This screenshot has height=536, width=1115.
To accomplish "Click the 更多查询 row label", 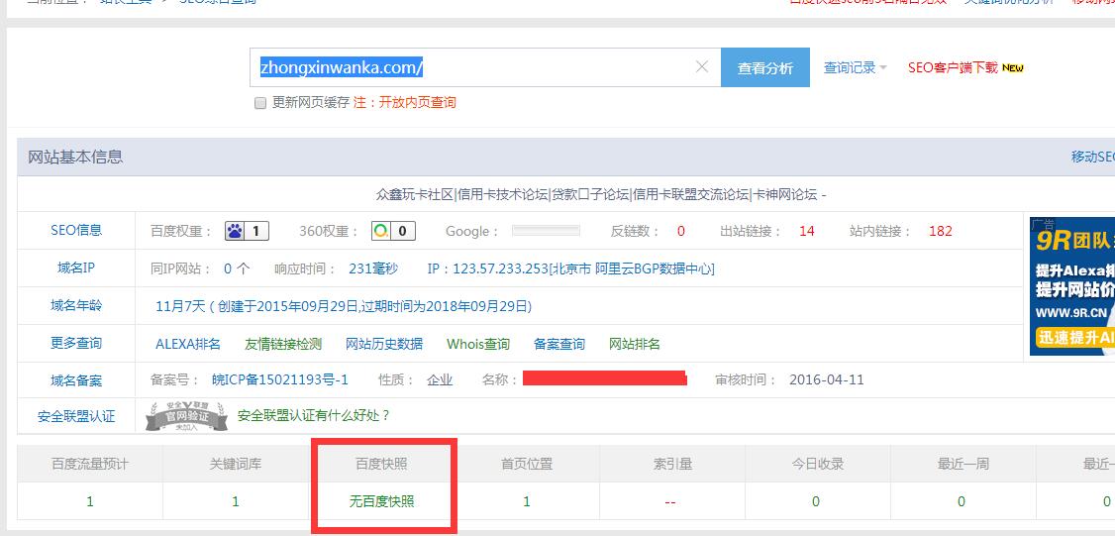I will pyautogui.click(x=76, y=343).
